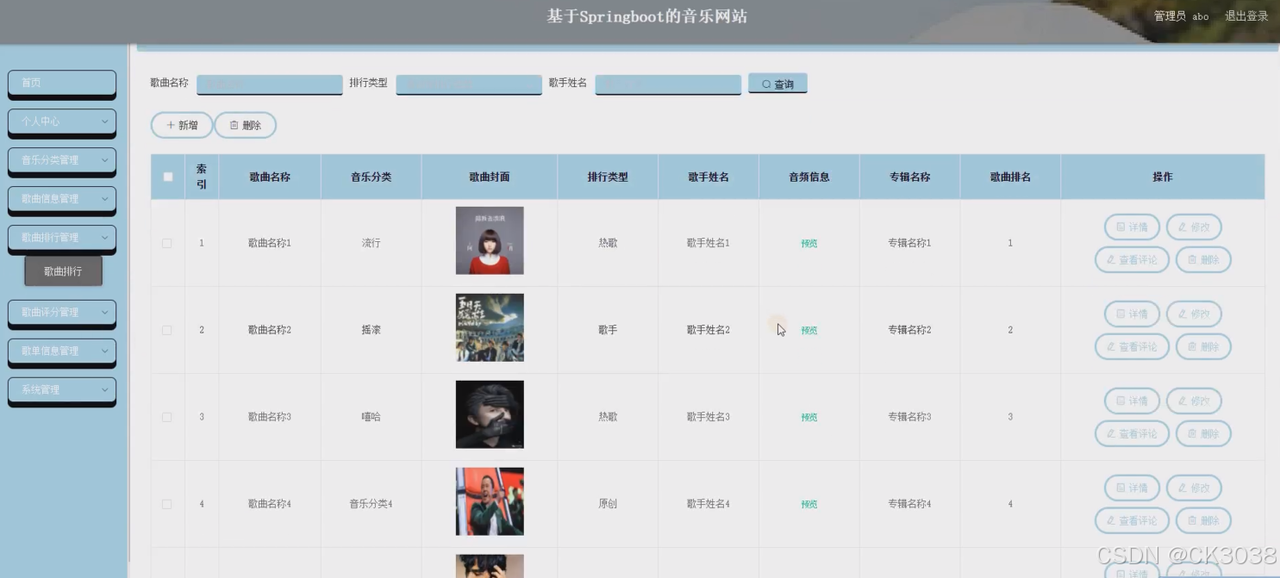This screenshot has height=578, width=1280.
Task: Click the 歌手姓名2 cell
Action: (708, 330)
